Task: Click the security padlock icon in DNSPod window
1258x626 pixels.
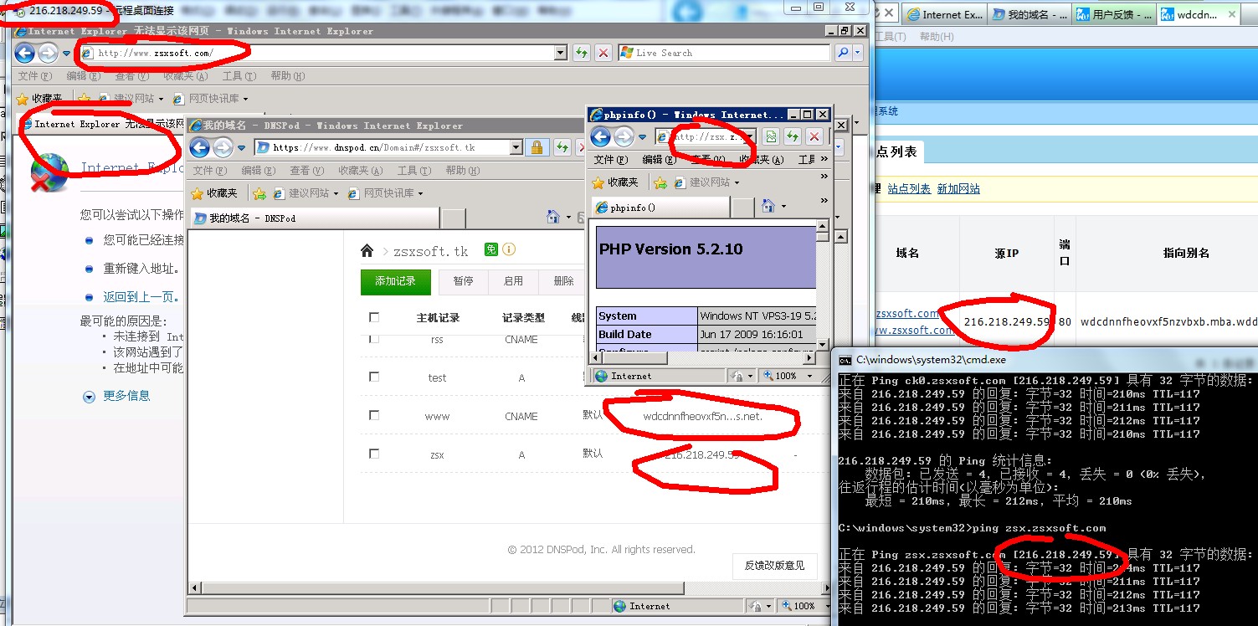Action: (x=537, y=148)
